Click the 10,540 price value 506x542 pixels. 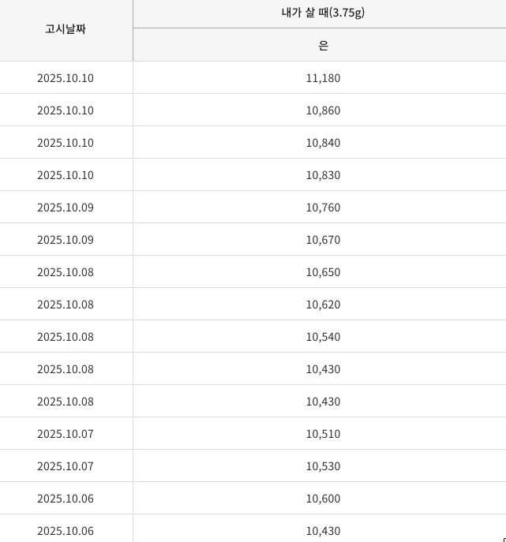pyautogui.click(x=323, y=337)
